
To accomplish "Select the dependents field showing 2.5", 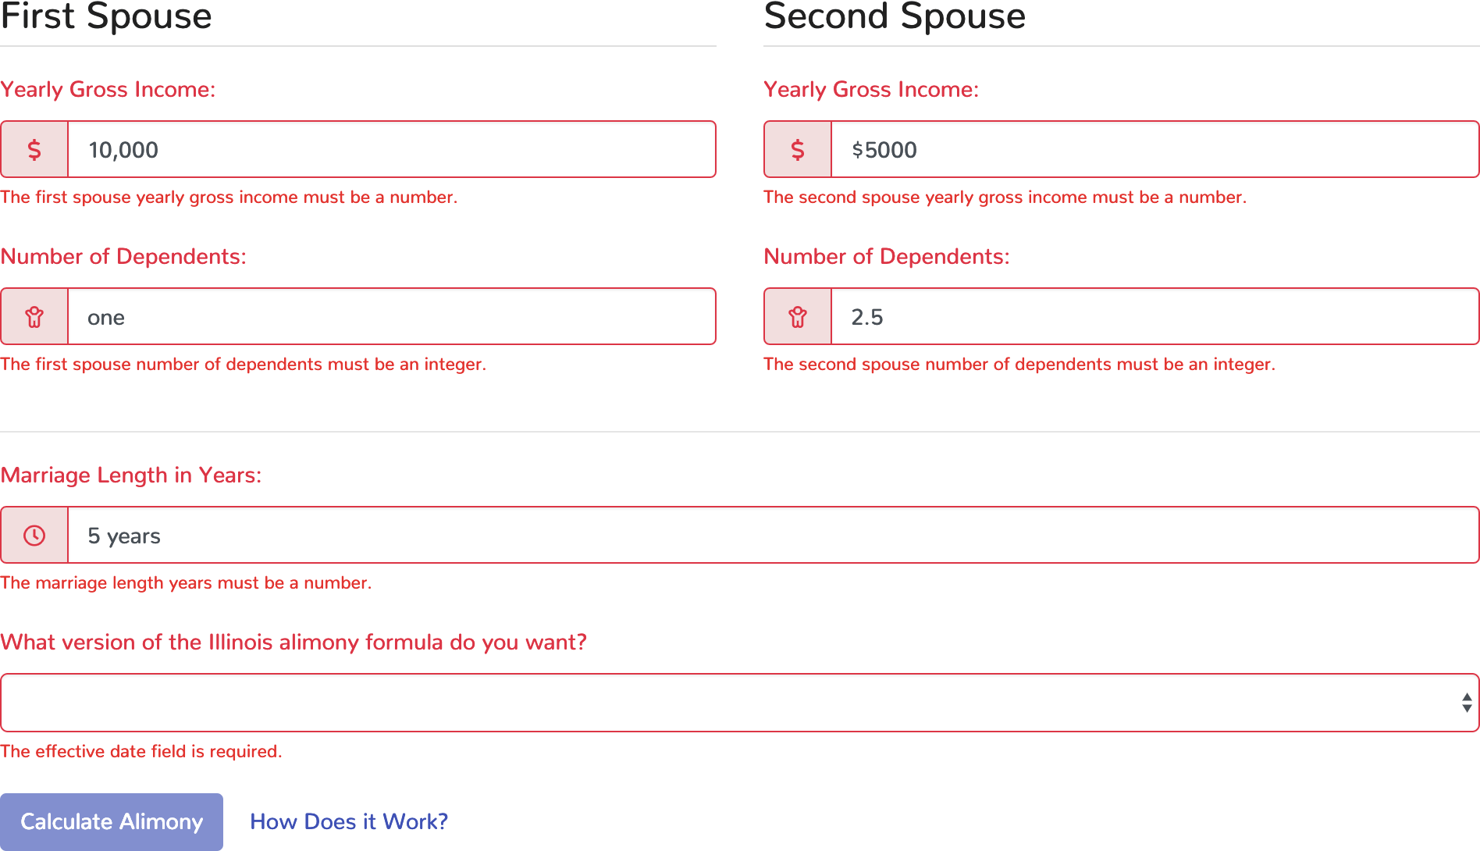I will pyautogui.click(x=1151, y=316).
